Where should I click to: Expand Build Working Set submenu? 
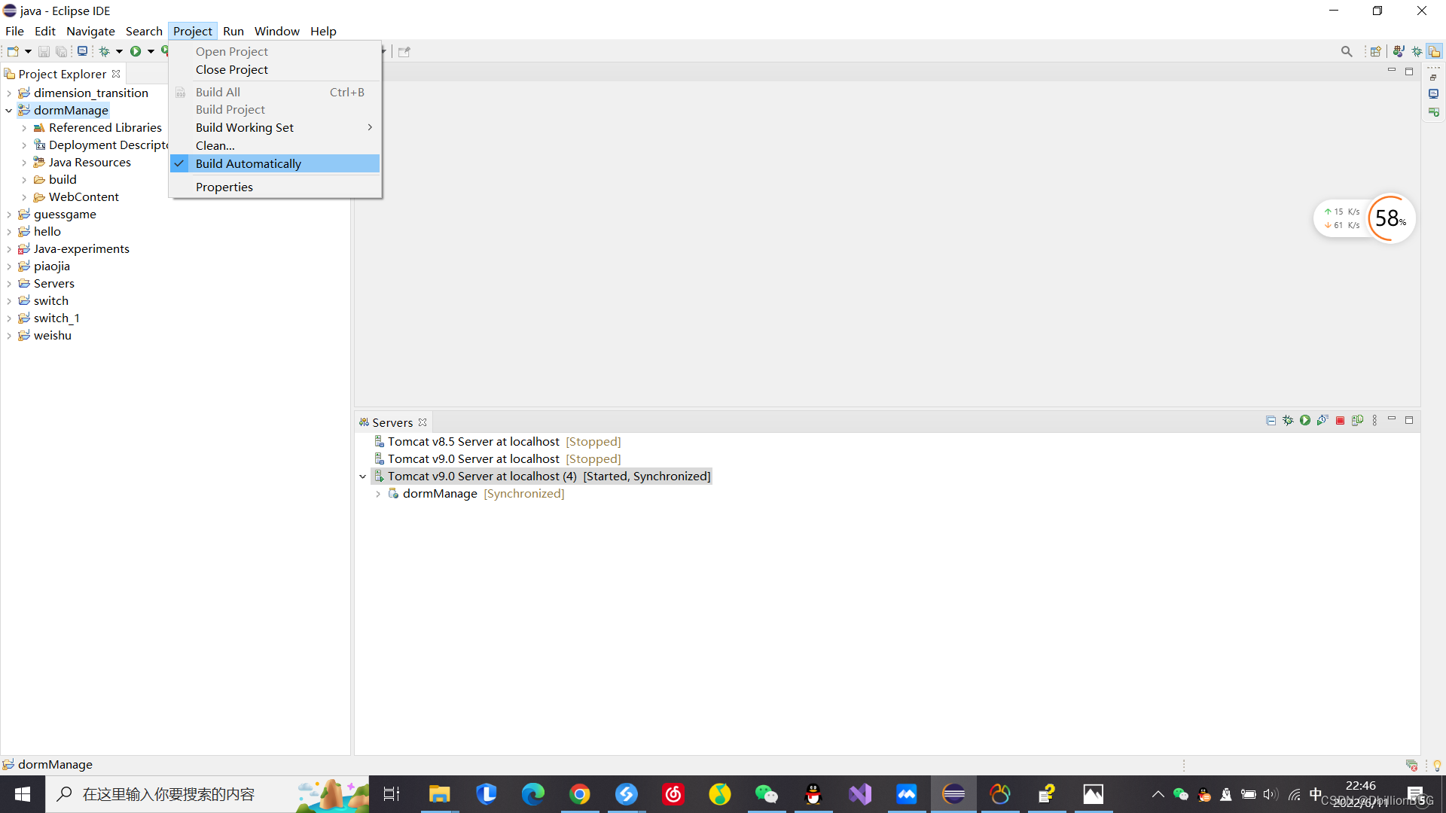point(276,127)
